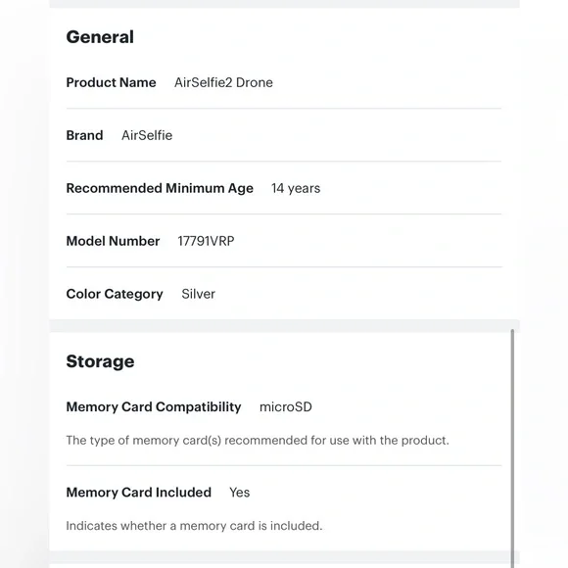Click the vertical scrollbar beside Storage
Viewport: 568px width, 568px height.
pos(512,449)
